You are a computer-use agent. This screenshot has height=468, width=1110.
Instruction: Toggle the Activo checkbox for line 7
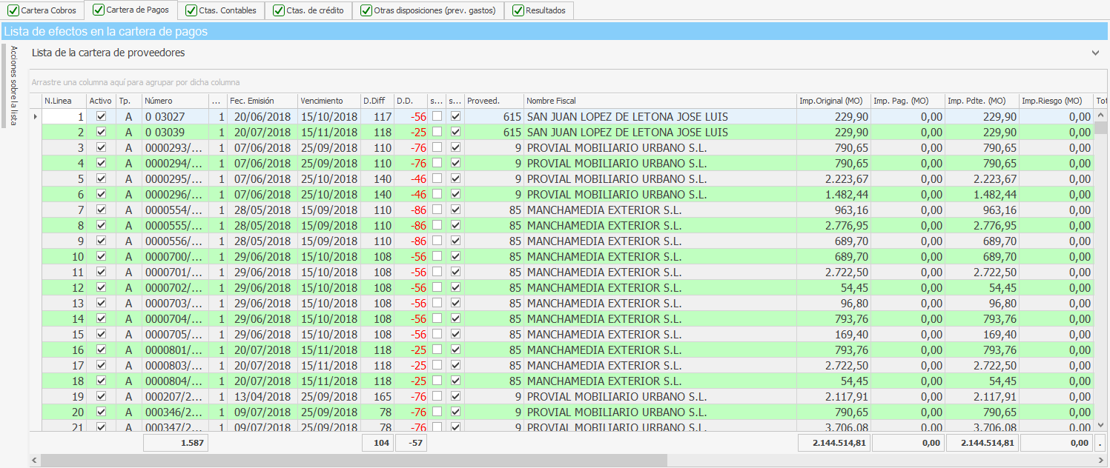[x=102, y=210]
